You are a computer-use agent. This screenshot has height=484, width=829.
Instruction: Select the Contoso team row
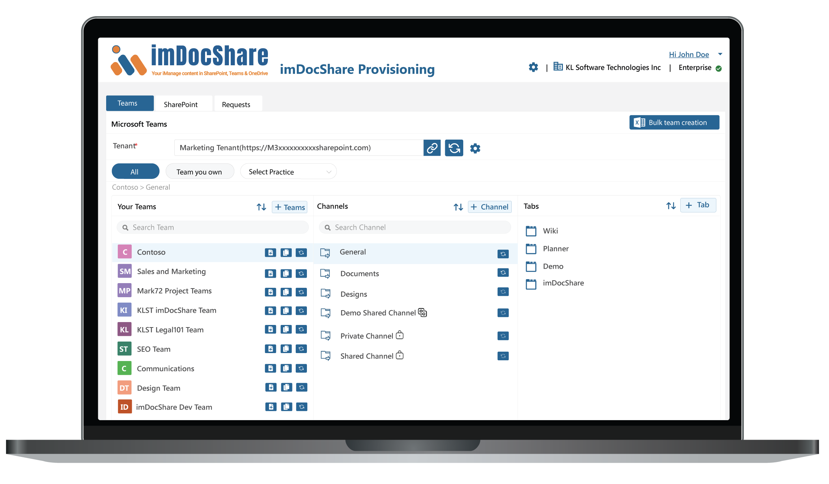pos(213,252)
